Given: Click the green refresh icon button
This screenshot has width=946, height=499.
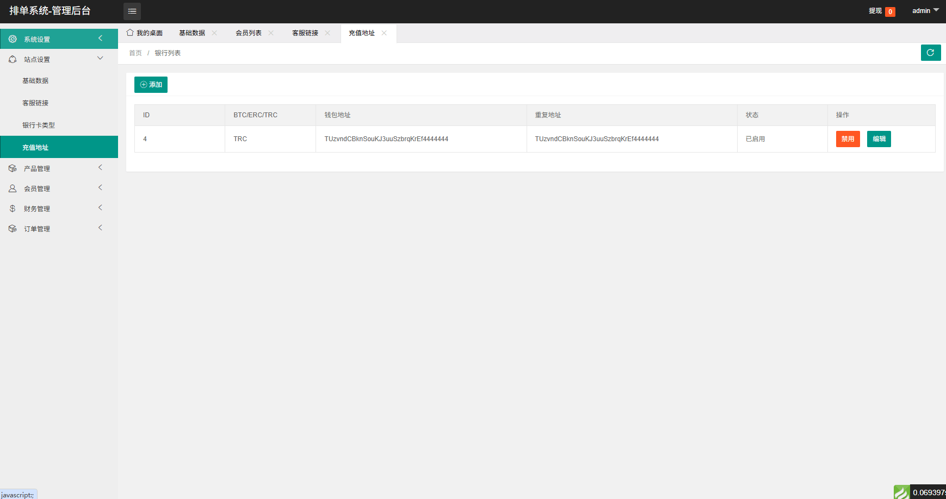Looking at the screenshot, I should coord(930,53).
